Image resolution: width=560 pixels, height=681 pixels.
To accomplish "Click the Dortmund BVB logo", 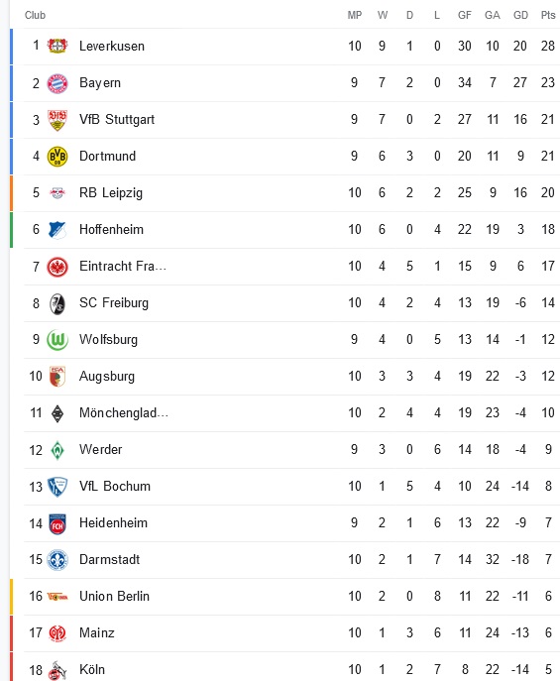I will click(x=57, y=157).
